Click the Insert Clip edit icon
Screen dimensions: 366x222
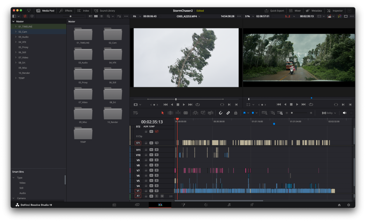click(195, 113)
